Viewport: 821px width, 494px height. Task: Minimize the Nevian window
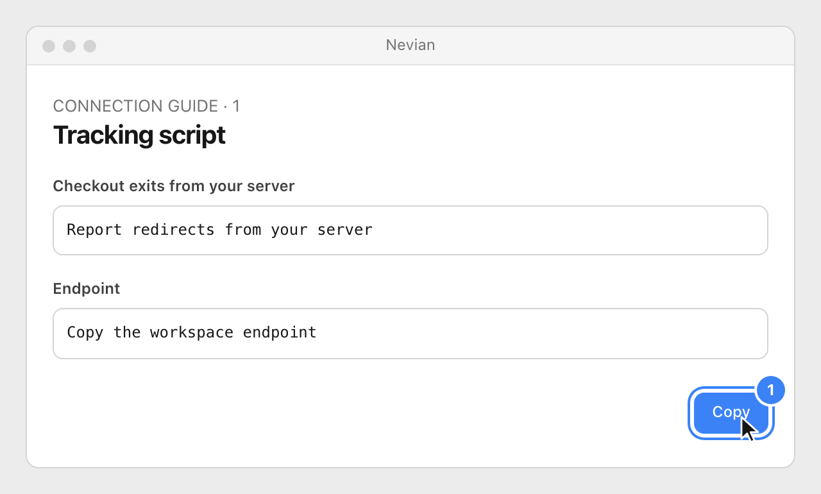coord(69,46)
